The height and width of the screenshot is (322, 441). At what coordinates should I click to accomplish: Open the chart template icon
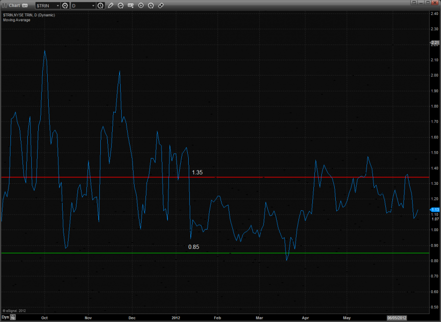pos(131,5)
